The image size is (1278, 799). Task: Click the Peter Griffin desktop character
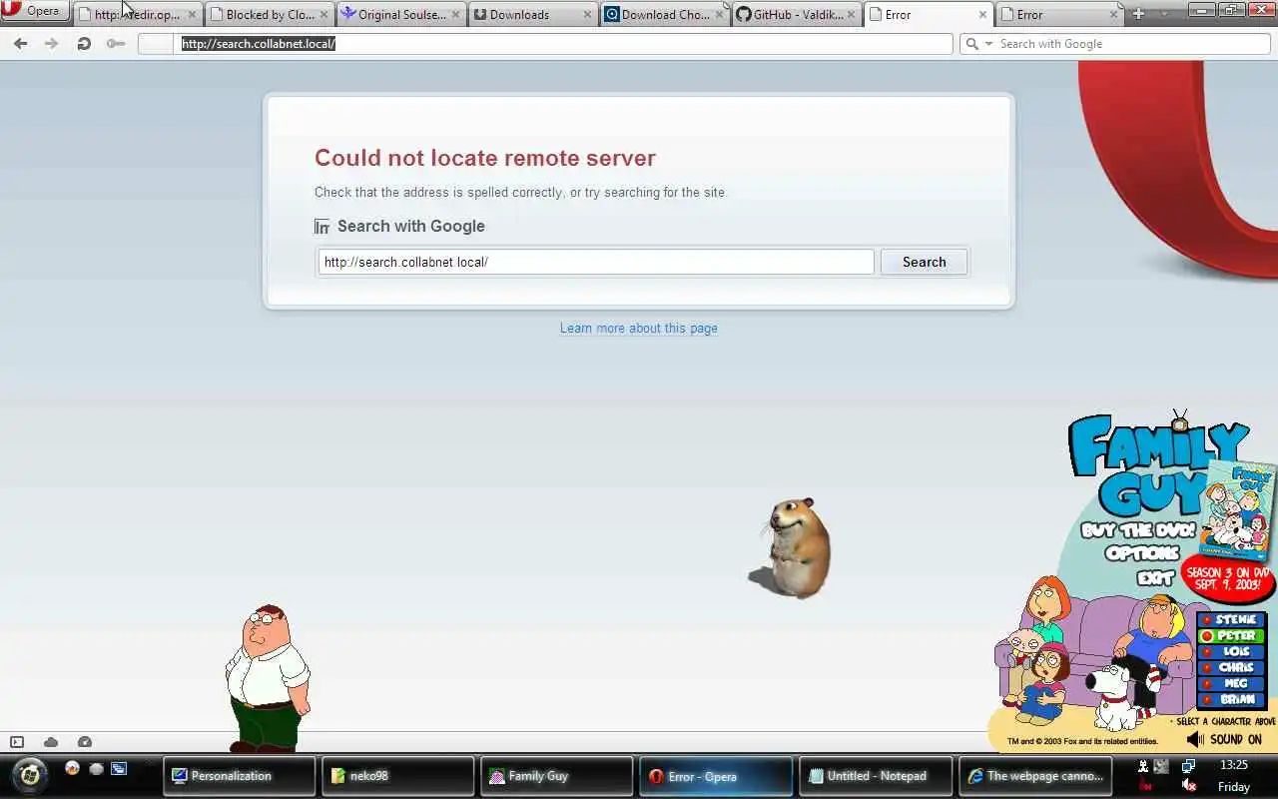tap(267, 677)
